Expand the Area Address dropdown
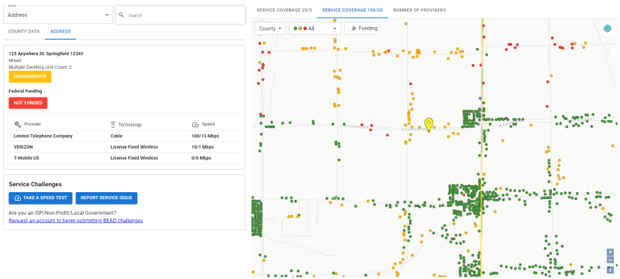 tap(58, 15)
